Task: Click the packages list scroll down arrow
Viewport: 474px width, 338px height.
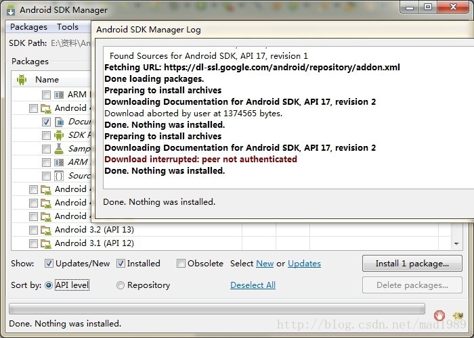Action: [x=456, y=243]
